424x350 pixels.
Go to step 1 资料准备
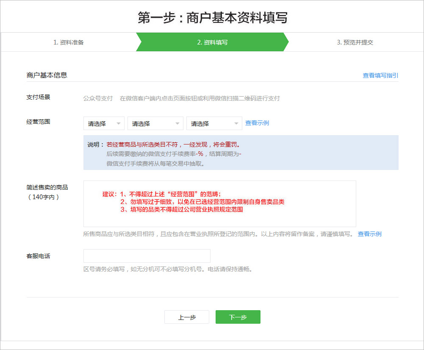point(69,42)
